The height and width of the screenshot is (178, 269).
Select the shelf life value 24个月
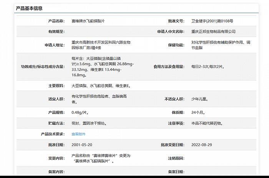click(x=198, y=113)
